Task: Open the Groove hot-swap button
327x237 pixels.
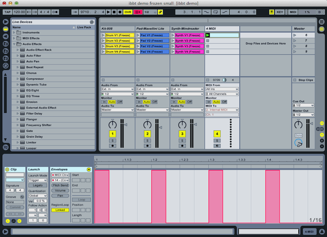Action: click(x=22, y=197)
